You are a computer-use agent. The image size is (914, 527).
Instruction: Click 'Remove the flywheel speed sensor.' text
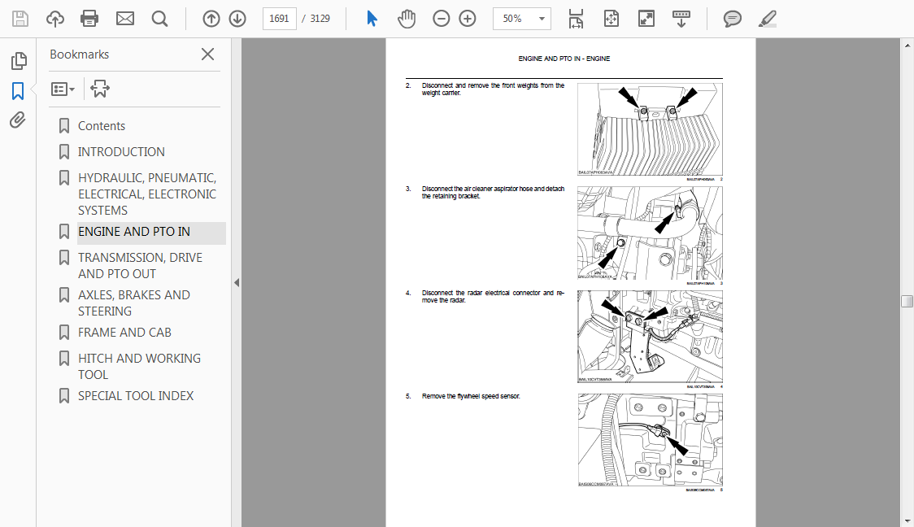point(471,396)
